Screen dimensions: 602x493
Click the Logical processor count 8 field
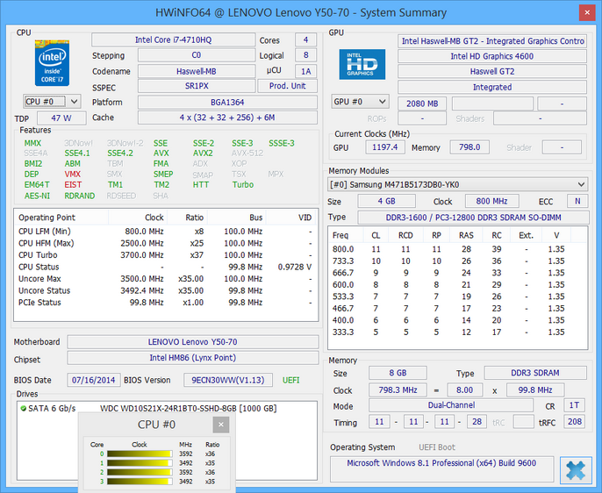(305, 55)
